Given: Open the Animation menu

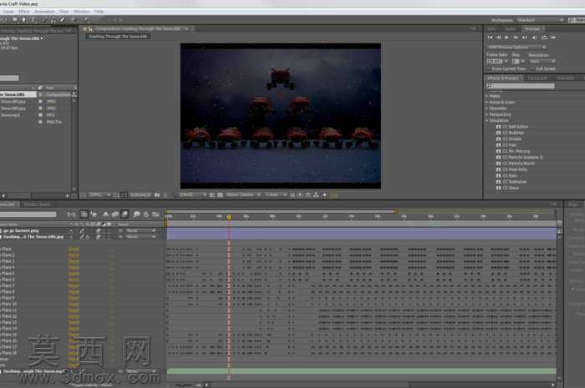Looking at the screenshot, I should click(x=44, y=12).
